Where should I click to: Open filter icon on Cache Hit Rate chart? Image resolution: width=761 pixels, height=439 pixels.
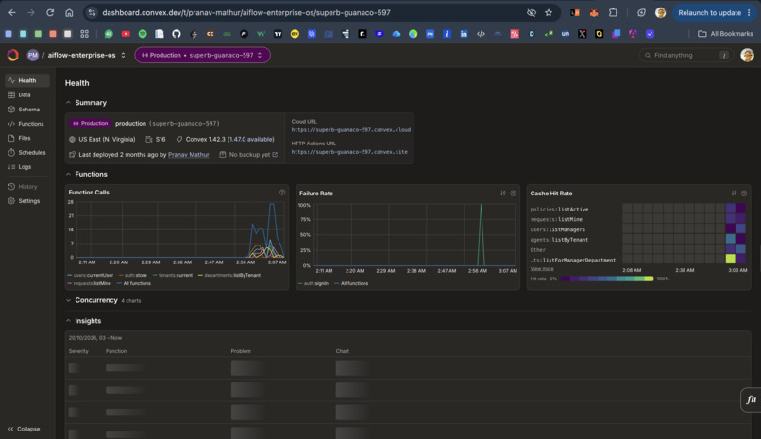tap(734, 193)
